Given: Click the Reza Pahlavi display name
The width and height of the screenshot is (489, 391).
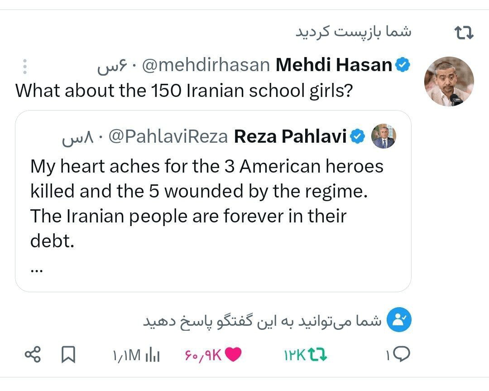Looking at the screenshot, I should tap(291, 136).
